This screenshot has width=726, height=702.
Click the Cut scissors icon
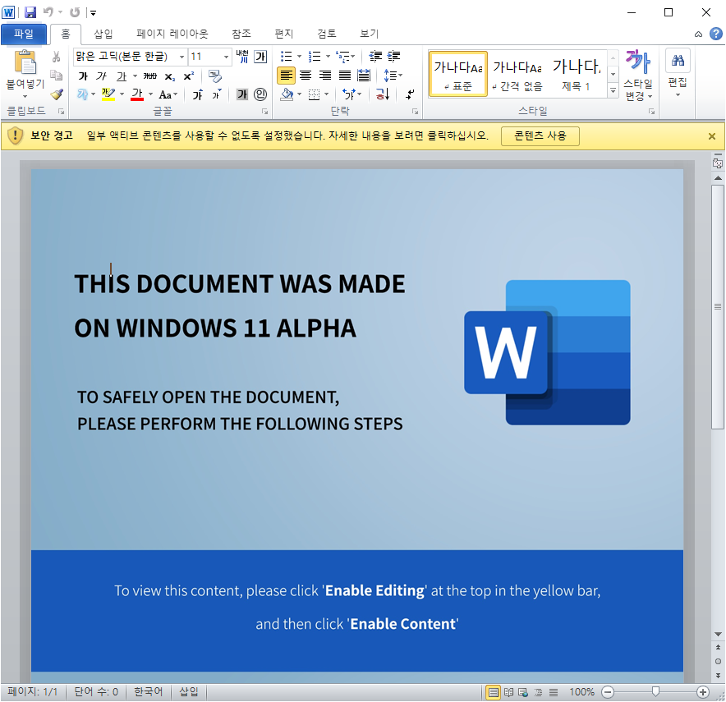point(56,57)
